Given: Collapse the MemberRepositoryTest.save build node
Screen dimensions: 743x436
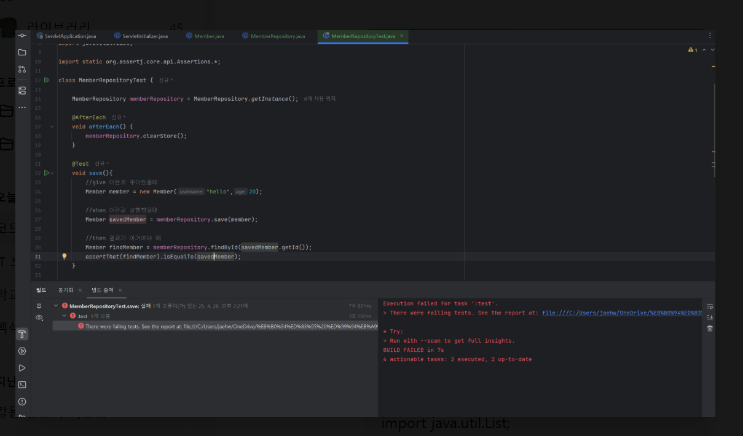Looking at the screenshot, I should click(x=57, y=306).
